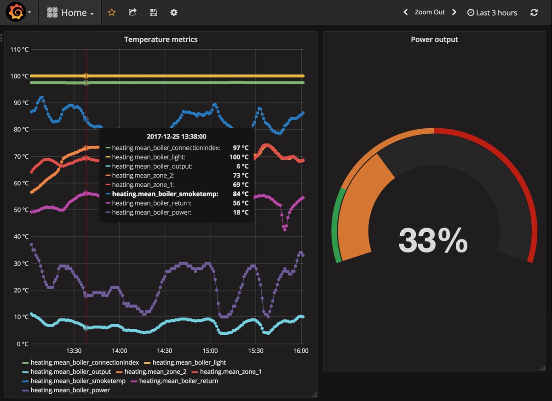Click the 33% gauge value
Viewport: 552px width, 401px height.
[x=433, y=240]
